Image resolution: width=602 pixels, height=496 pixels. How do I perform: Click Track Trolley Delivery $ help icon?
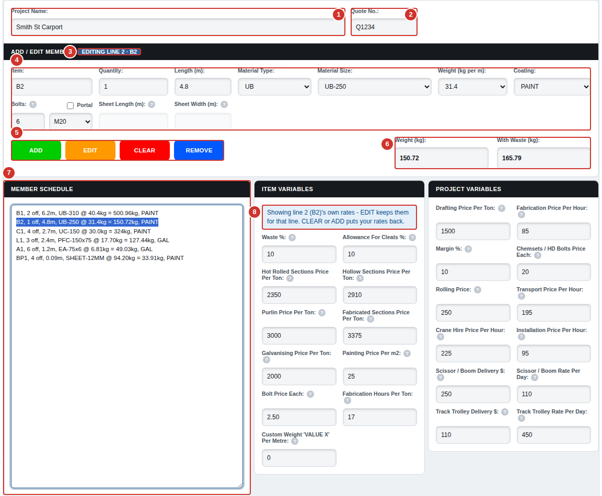pos(505,411)
